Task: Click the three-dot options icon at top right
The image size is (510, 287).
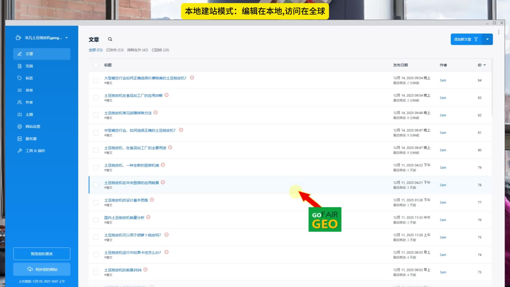Action: click(499, 32)
